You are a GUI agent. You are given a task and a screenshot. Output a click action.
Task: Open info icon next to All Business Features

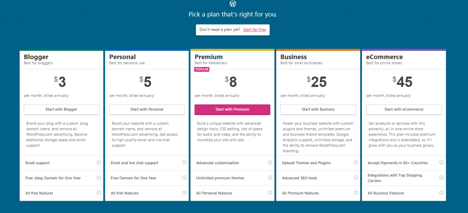tap(441, 192)
